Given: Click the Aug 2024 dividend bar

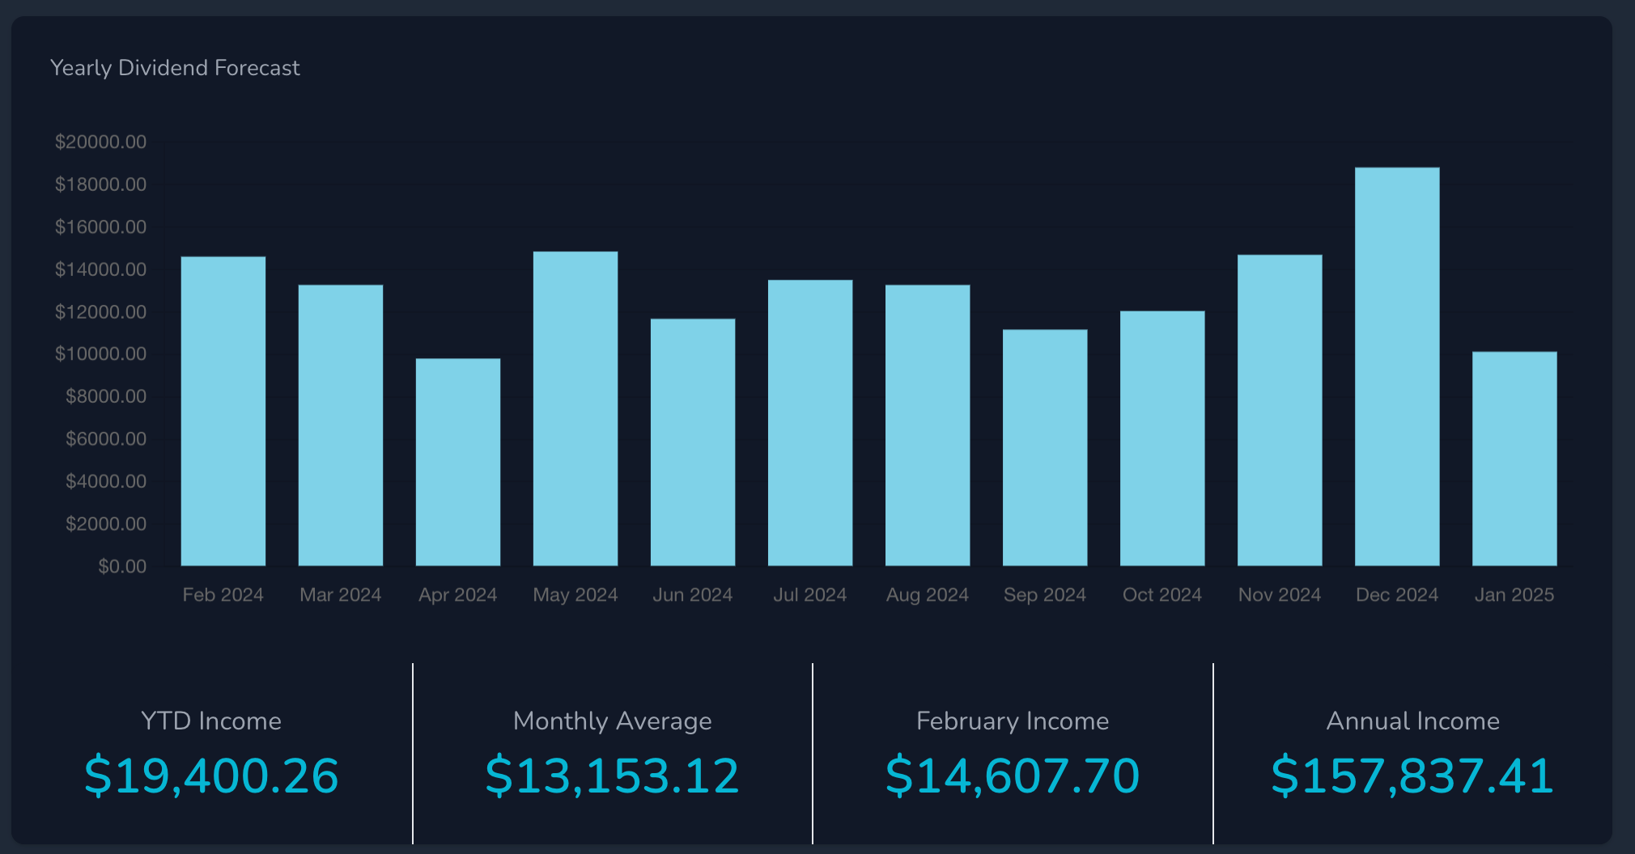Looking at the screenshot, I should click(x=928, y=425).
